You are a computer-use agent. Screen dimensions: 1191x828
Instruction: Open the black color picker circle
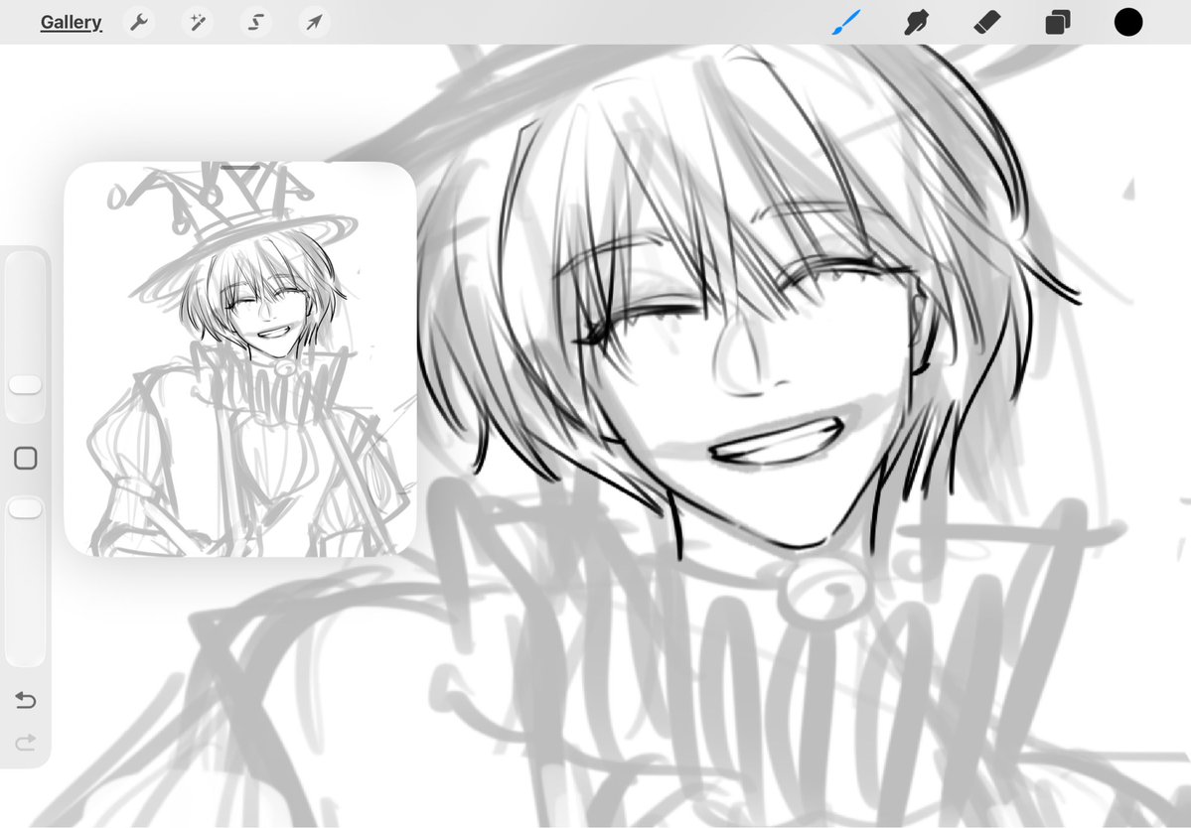pos(1128,22)
